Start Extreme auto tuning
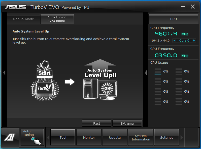 point(127,123)
